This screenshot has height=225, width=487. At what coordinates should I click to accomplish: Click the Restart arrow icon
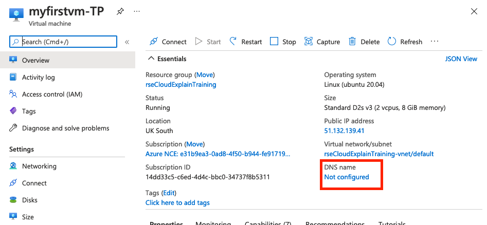pyautogui.click(x=233, y=41)
